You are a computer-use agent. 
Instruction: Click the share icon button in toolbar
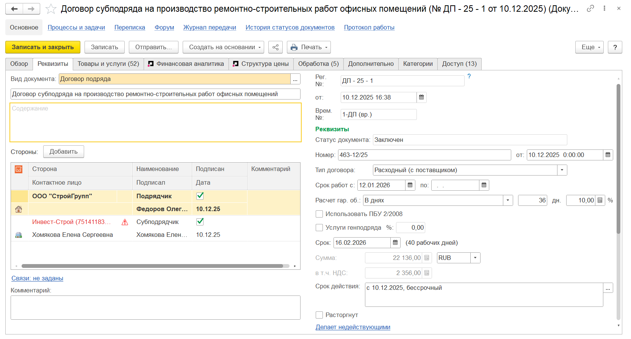(x=276, y=47)
